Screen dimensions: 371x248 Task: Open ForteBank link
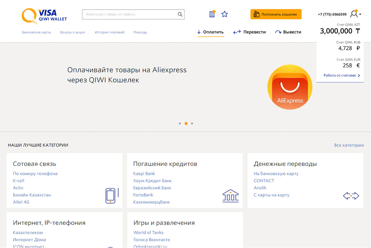[143, 195]
